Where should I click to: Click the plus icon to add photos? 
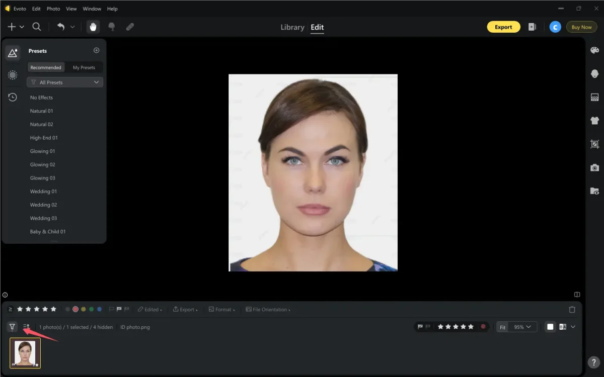[x=12, y=27]
